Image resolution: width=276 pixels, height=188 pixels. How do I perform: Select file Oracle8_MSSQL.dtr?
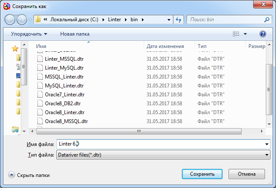(67, 121)
